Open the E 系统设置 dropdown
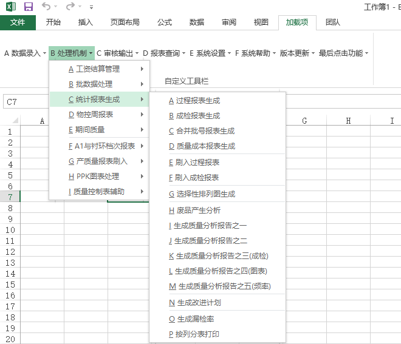Viewport: 401px width, 344px height. pos(210,53)
